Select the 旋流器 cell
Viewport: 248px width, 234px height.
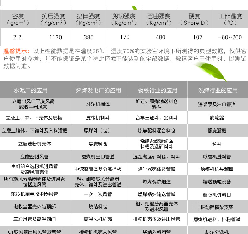(217, 118)
